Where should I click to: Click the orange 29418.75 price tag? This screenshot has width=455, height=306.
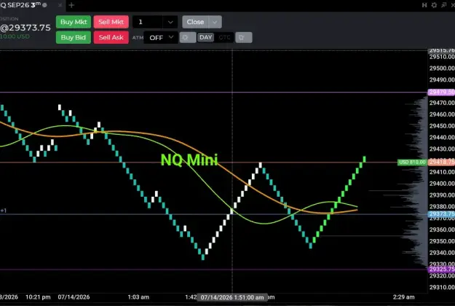point(441,162)
